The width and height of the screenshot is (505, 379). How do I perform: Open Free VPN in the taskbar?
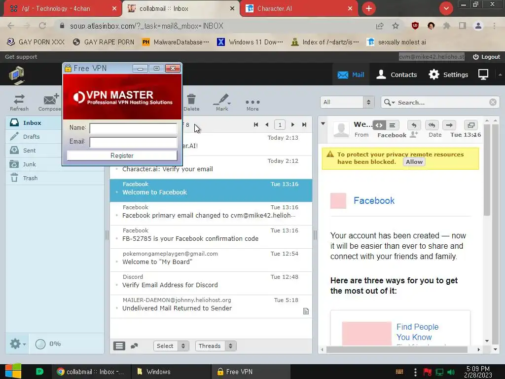(251, 372)
